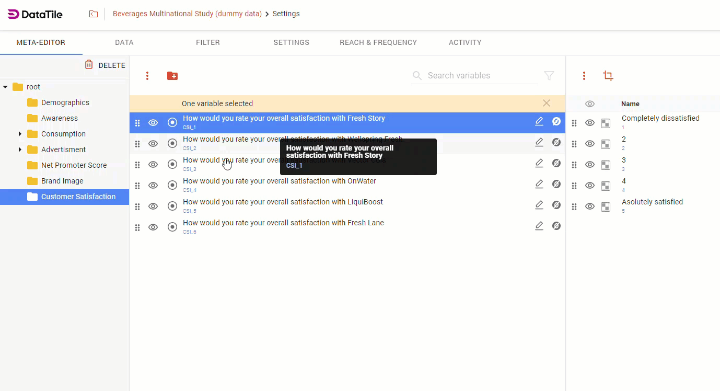Expand the Consumption folder
This screenshot has height=391, width=720.
click(x=20, y=134)
